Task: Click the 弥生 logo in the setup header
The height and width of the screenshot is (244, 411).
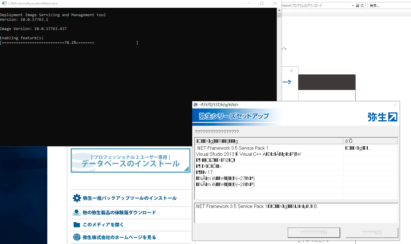Action: [382, 117]
